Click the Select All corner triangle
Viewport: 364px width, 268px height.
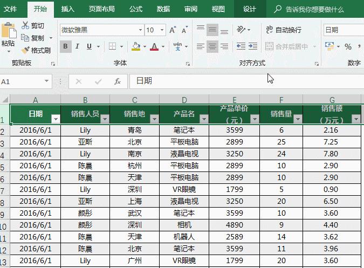(5, 100)
